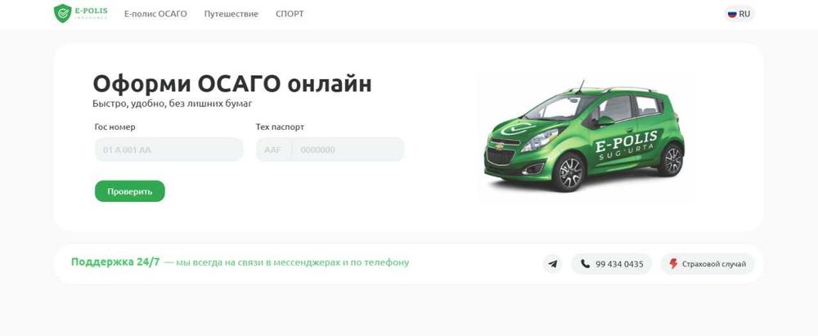The image size is (818, 336).
Task: Open the RU language selector
Action: 739,14
